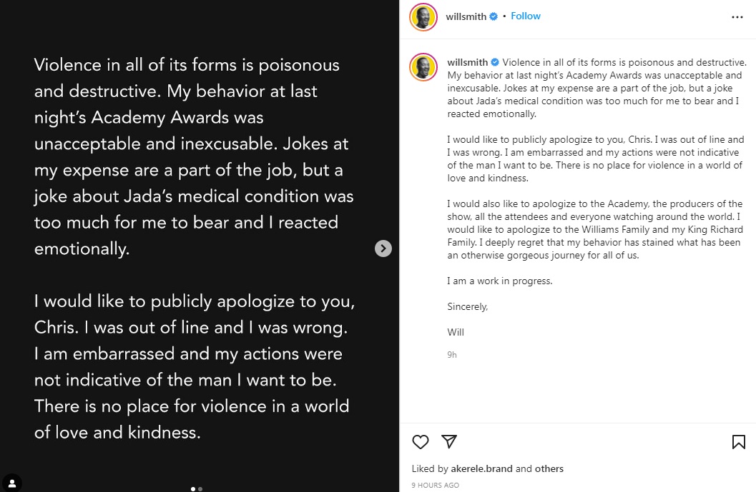This screenshot has height=492, width=756.
Task: Like the post with the heart icon
Action: coord(421,442)
